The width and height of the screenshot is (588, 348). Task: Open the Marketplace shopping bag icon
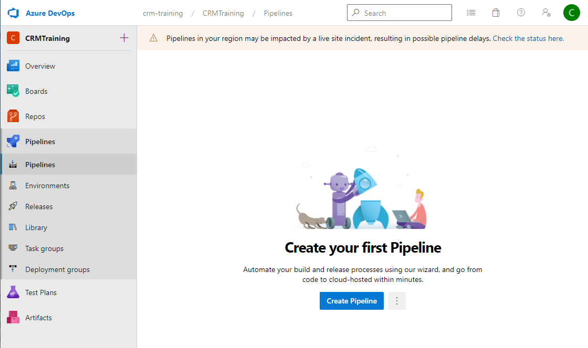(x=496, y=13)
